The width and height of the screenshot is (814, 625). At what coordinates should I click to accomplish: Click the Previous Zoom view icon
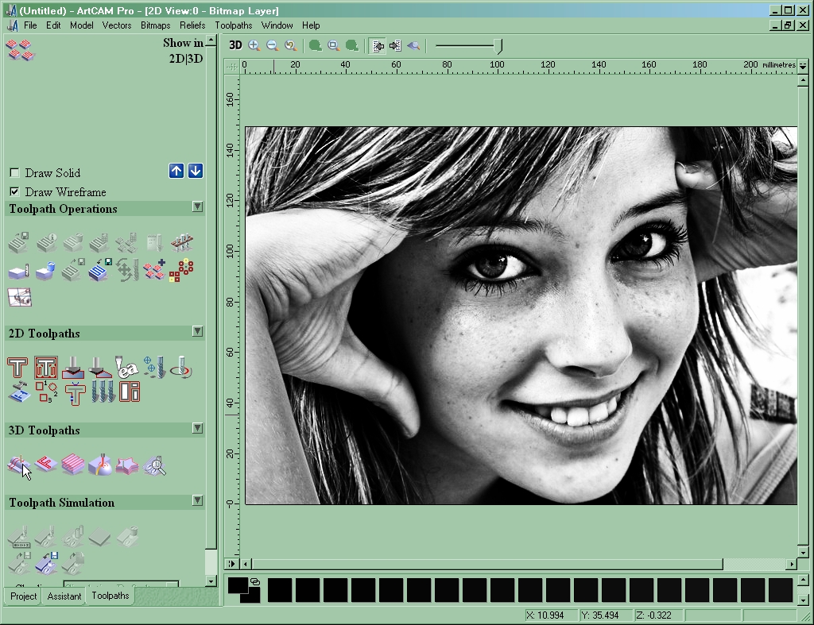coord(291,45)
